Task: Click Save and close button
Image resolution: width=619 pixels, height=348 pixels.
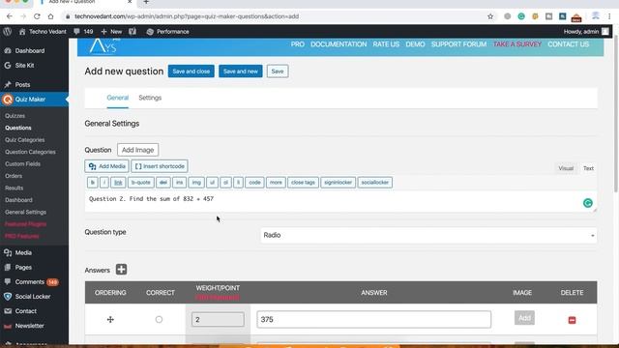Action: pos(192,72)
